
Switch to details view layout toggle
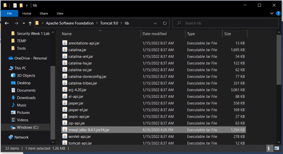269,149
